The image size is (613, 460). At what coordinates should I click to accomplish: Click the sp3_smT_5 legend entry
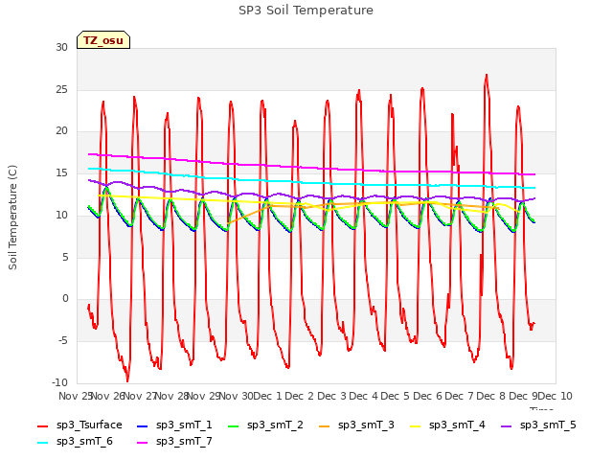pos(538,425)
